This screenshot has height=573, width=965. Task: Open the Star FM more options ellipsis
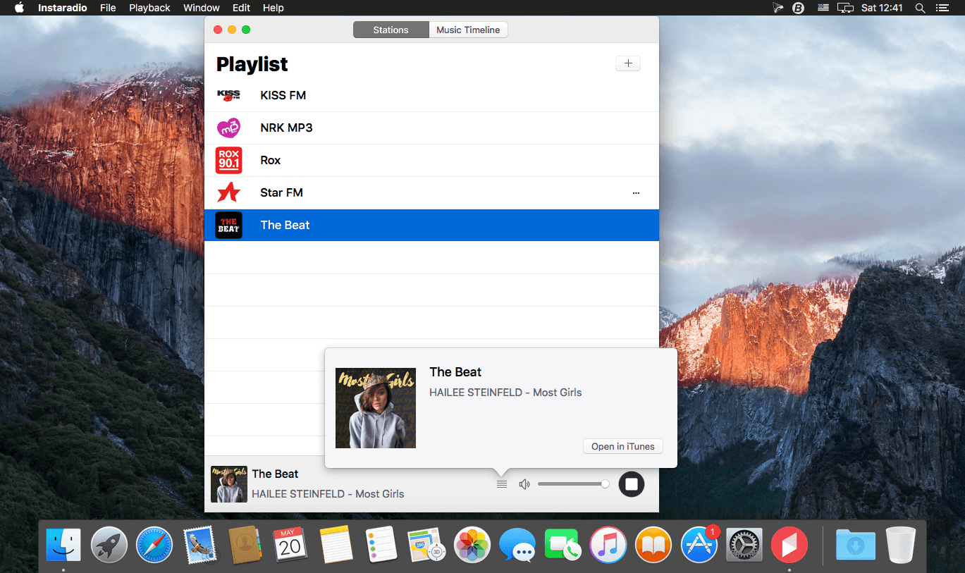coord(636,192)
